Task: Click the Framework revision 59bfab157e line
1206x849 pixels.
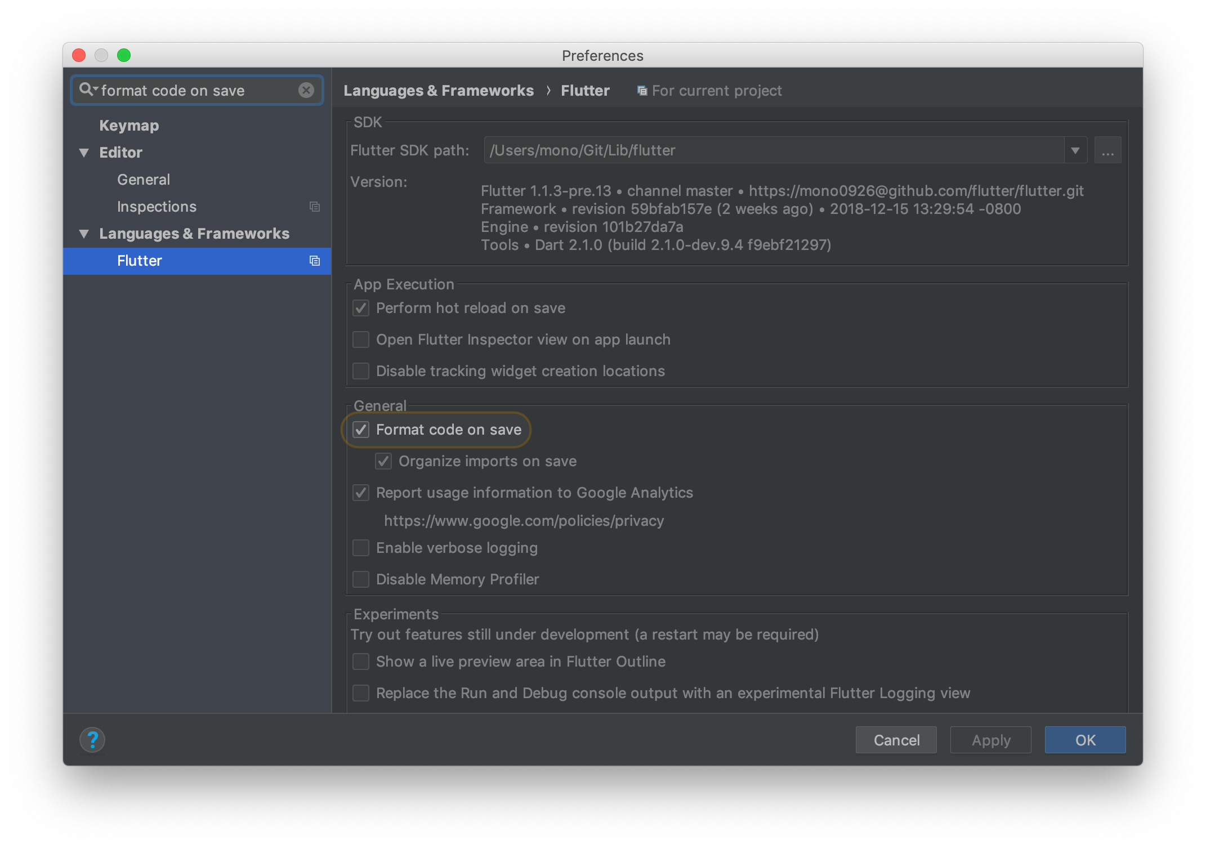Action: click(751, 209)
